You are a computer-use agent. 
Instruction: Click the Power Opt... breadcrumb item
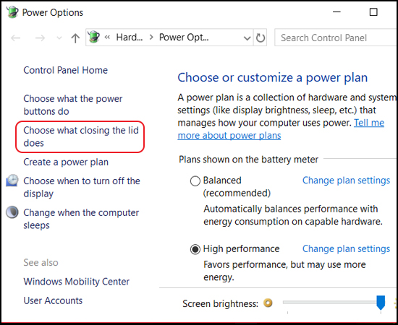coord(184,38)
